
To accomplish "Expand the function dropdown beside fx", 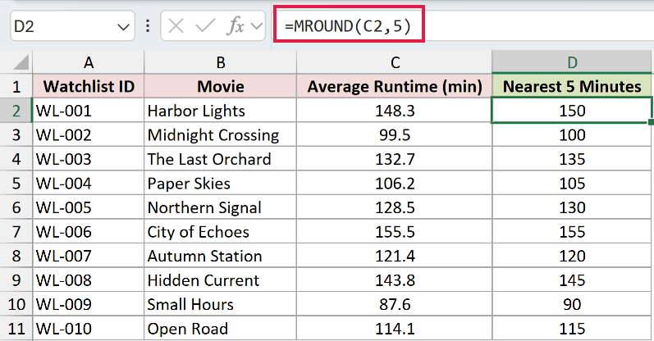I will pyautogui.click(x=257, y=27).
